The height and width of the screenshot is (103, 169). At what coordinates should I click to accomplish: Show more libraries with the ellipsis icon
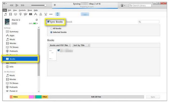[51, 14]
